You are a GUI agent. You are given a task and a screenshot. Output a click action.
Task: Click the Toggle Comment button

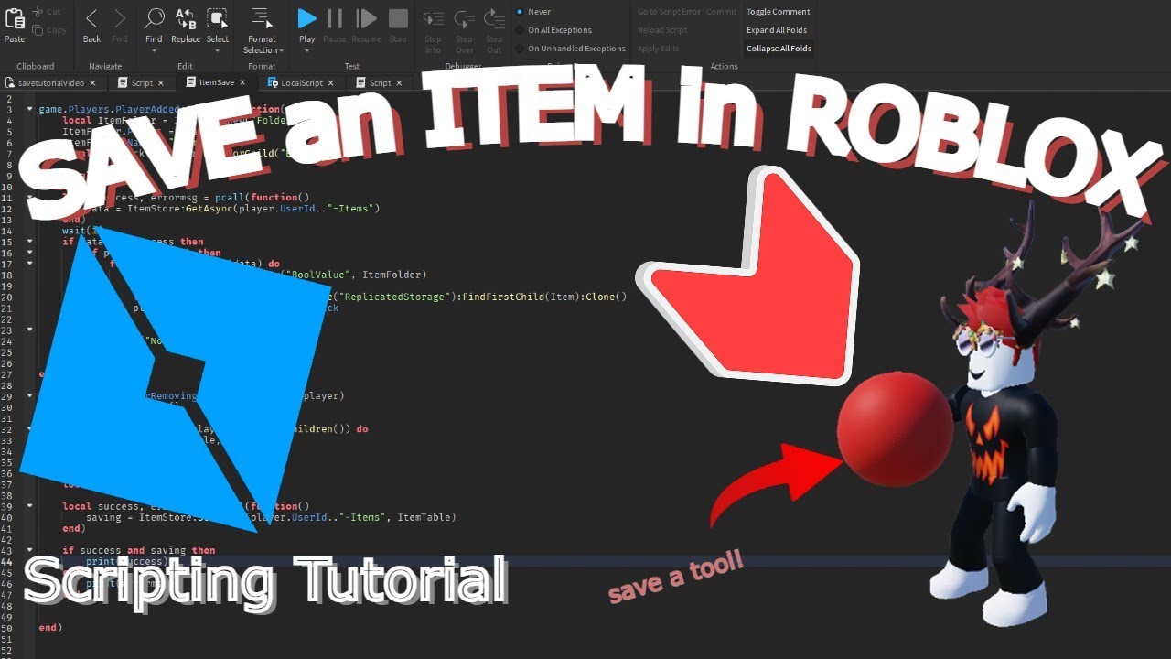coord(779,12)
